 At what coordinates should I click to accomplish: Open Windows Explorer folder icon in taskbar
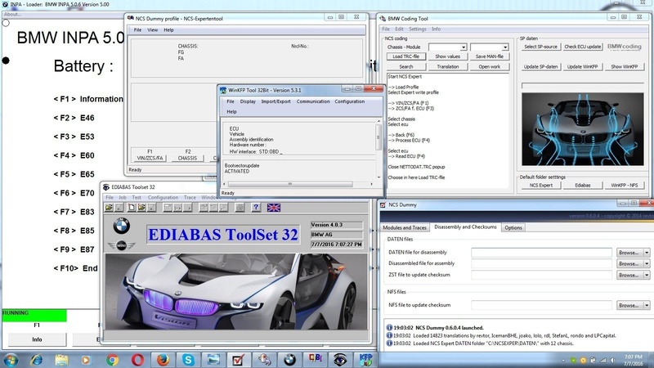tap(61, 360)
